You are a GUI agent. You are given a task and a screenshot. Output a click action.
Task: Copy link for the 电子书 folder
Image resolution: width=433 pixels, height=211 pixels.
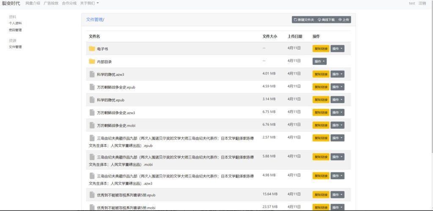coord(321,49)
